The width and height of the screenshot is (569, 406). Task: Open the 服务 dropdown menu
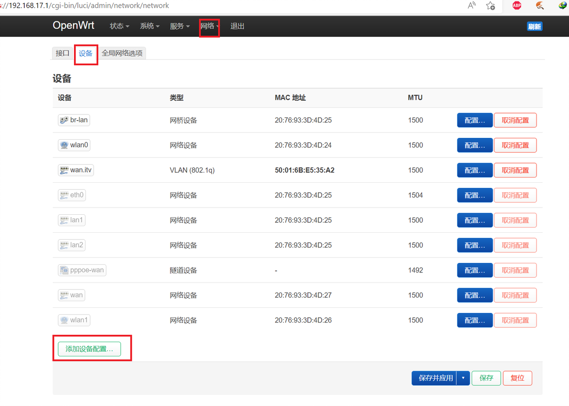point(179,26)
